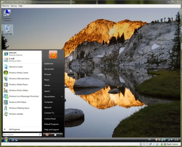This screenshot has width=182, height=147.
Task: Click the Welcome Center icon
Action: tap(6, 67)
